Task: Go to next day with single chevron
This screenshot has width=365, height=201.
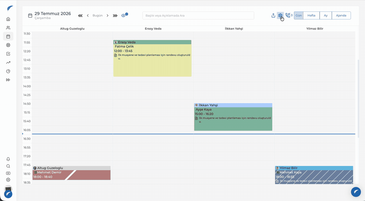Action: (108, 16)
